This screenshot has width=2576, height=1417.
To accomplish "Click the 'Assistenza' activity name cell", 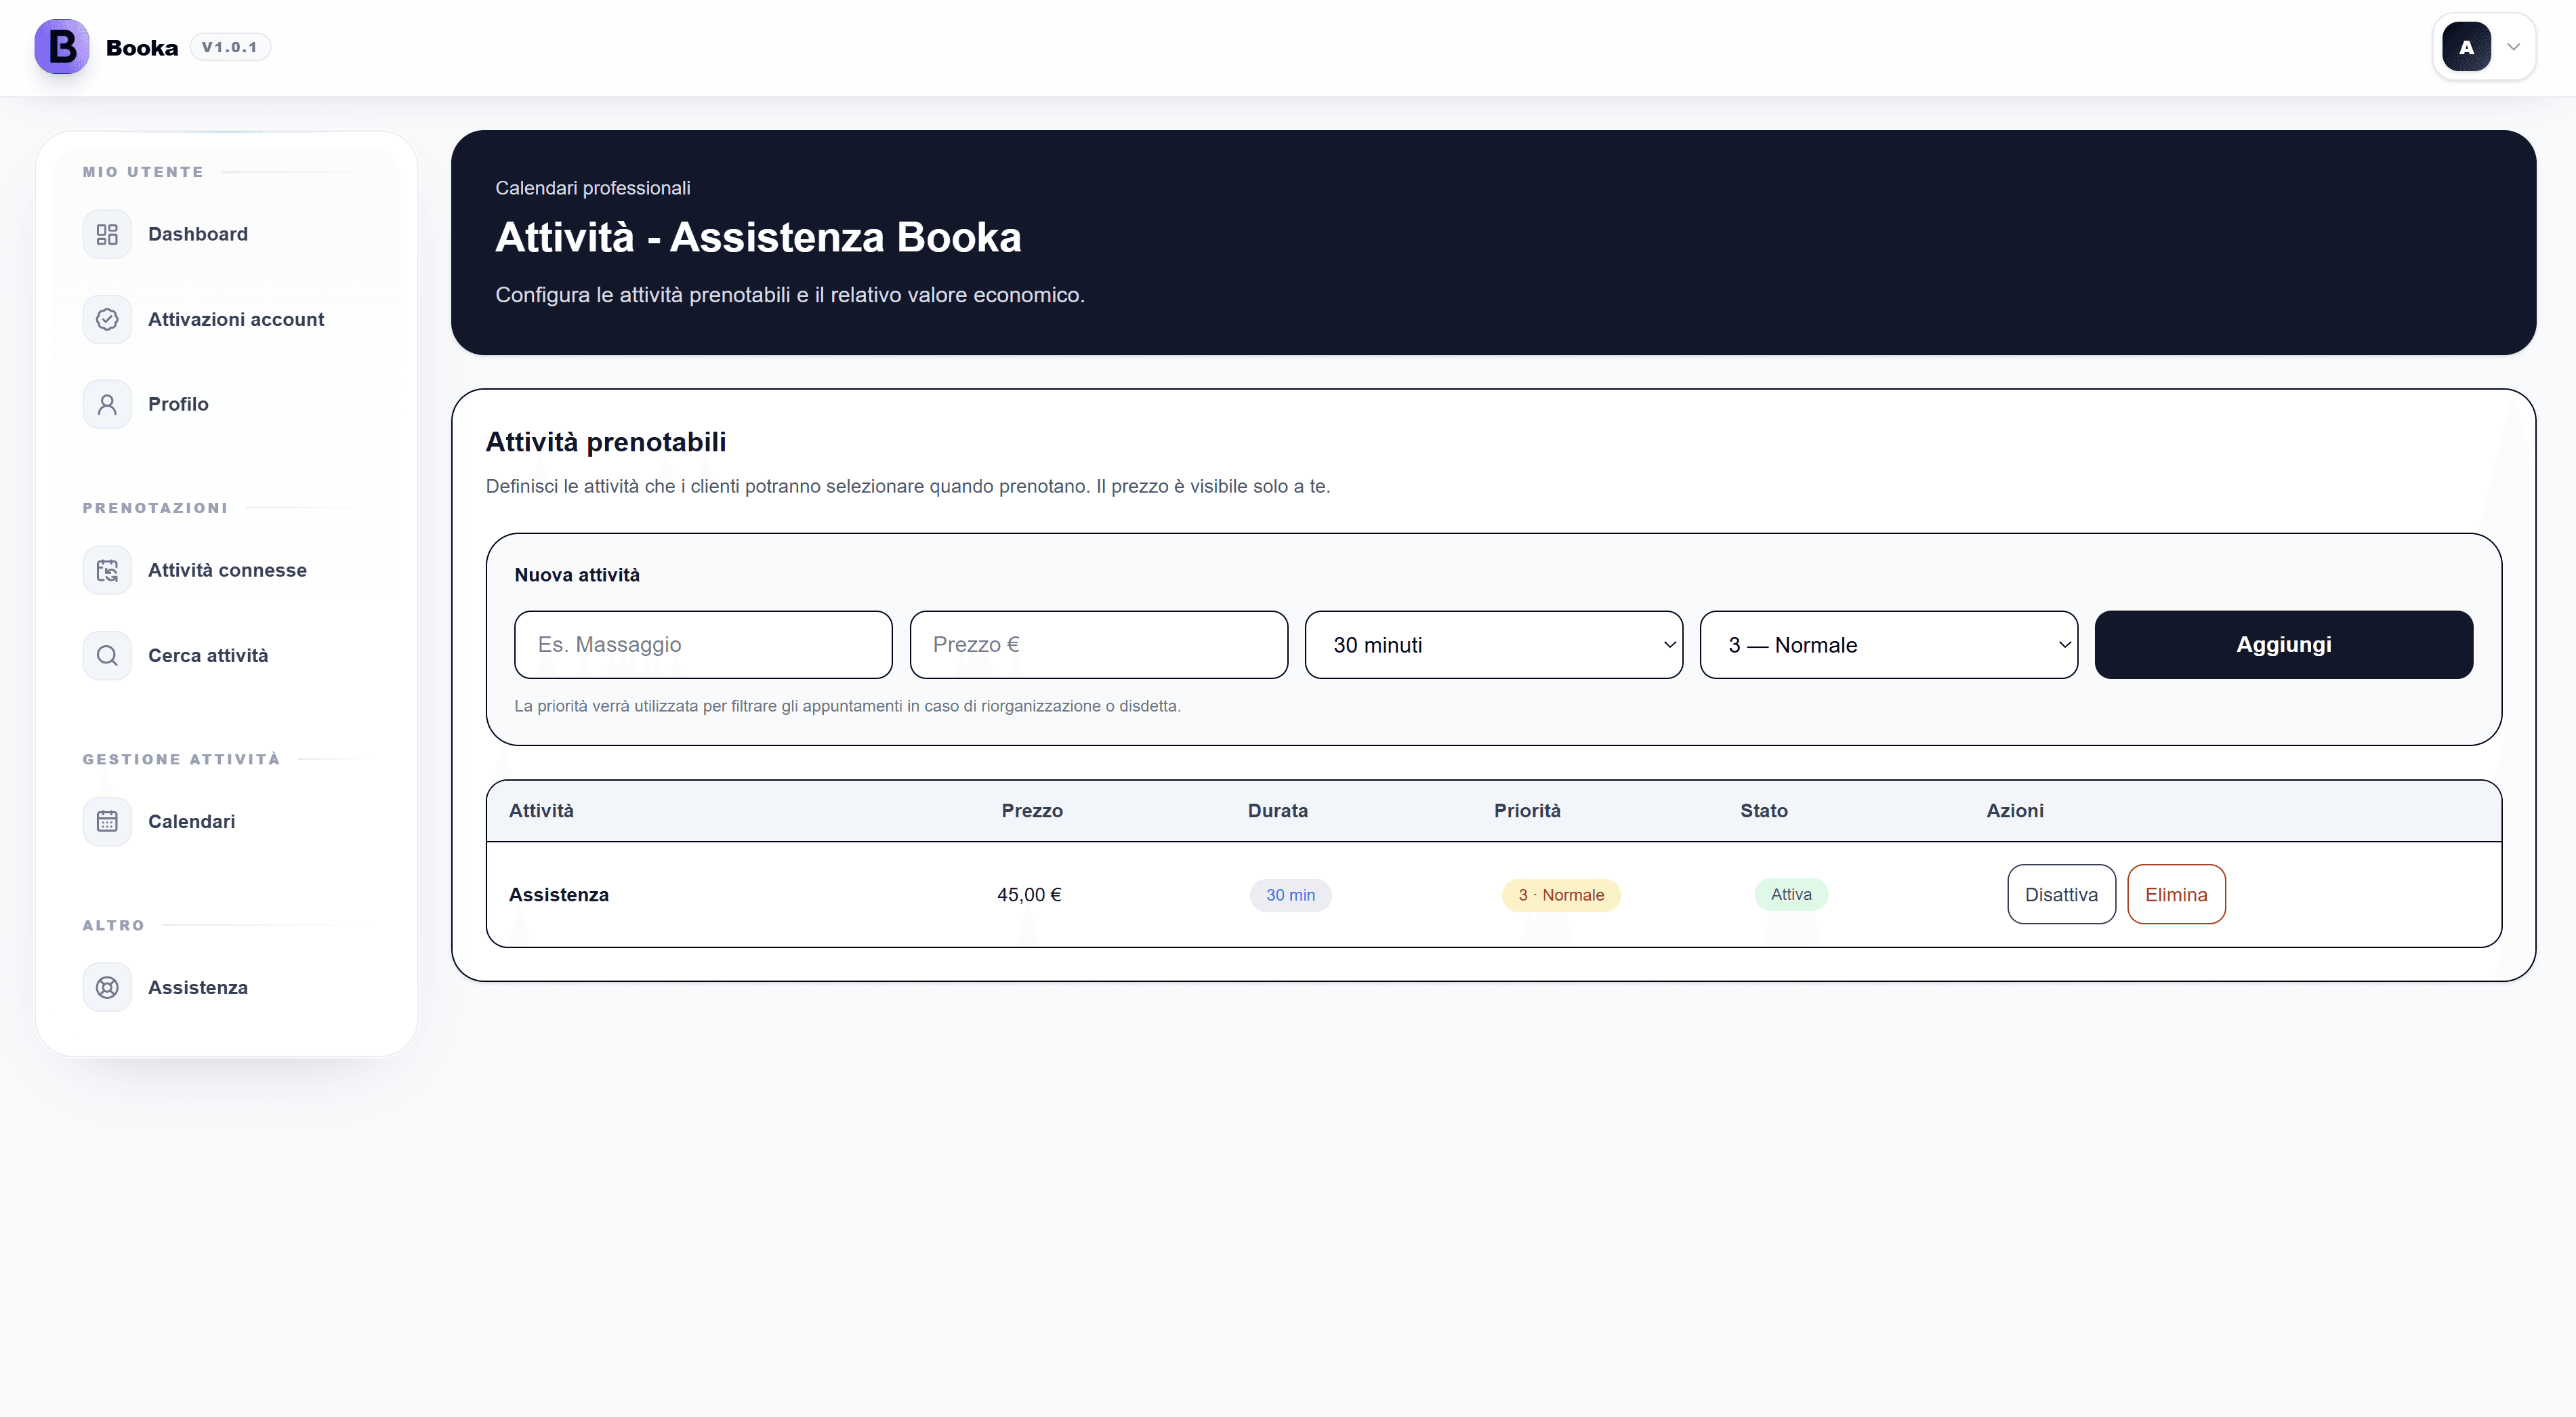I will (559, 894).
